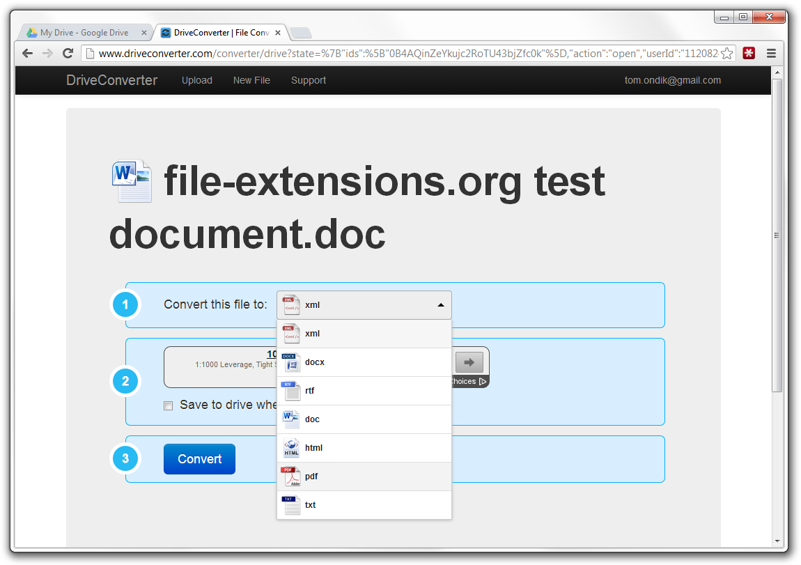Select the xml option text
This screenshot has height=565, width=801.
(312, 334)
